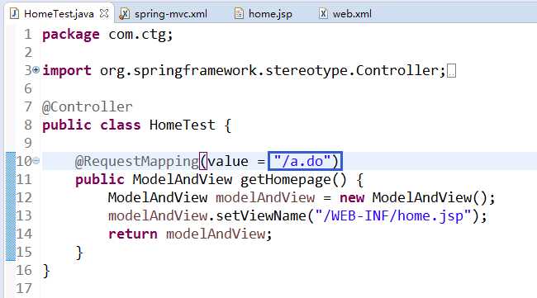The height and width of the screenshot is (298, 537).
Task: Open the web.xml tab
Action: pos(346,14)
